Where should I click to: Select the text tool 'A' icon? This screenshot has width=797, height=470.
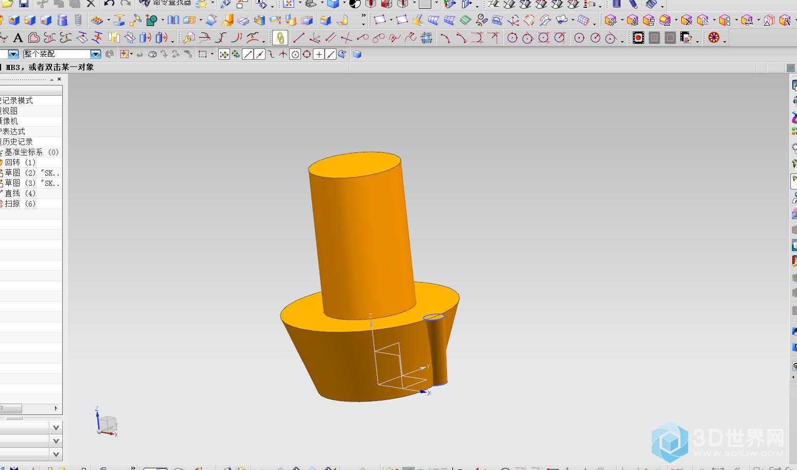18,38
